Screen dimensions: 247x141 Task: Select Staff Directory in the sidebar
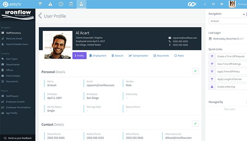(13, 33)
